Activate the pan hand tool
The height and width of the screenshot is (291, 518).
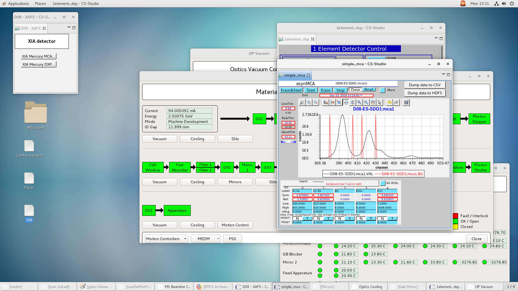click(373, 102)
